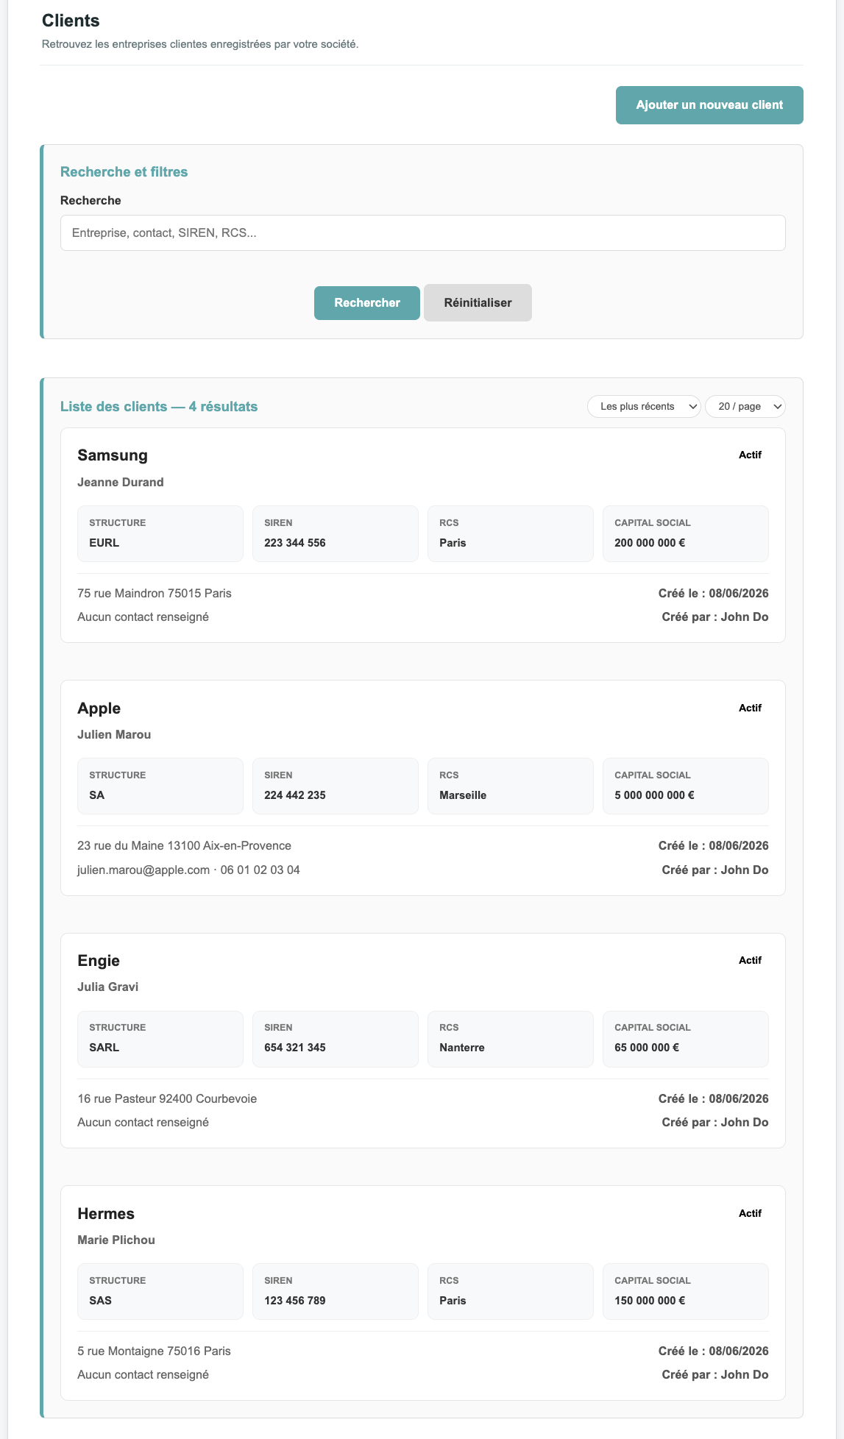
Task: Click the Actif status on Samsung card
Action: coord(750,455)
